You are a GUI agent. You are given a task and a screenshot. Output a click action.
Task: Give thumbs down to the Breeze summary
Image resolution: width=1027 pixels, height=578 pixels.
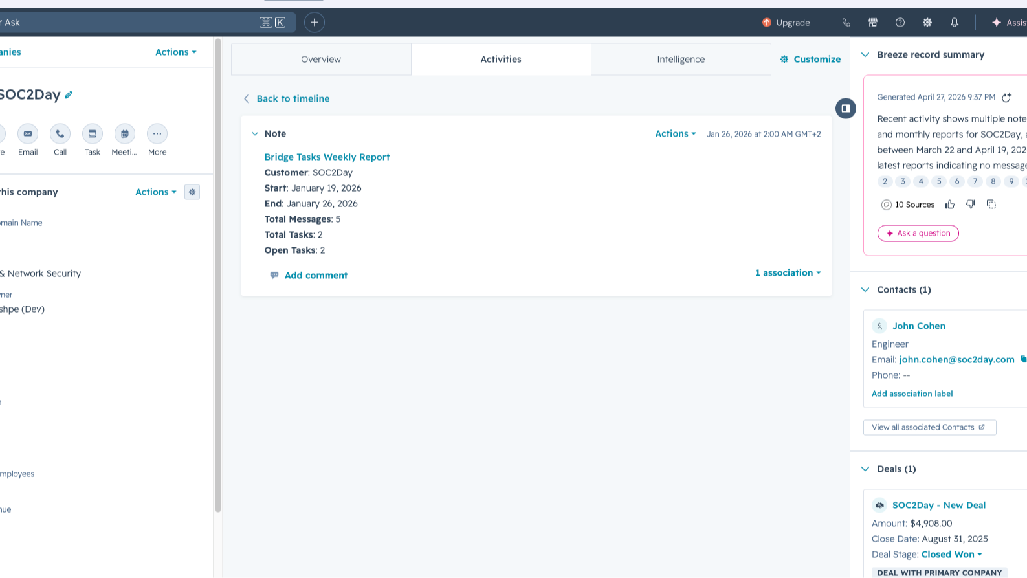coord(971,205)
